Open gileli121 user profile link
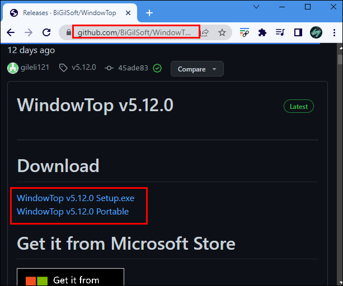This screenshot has width=343, height=286. [x=35, y=68]
